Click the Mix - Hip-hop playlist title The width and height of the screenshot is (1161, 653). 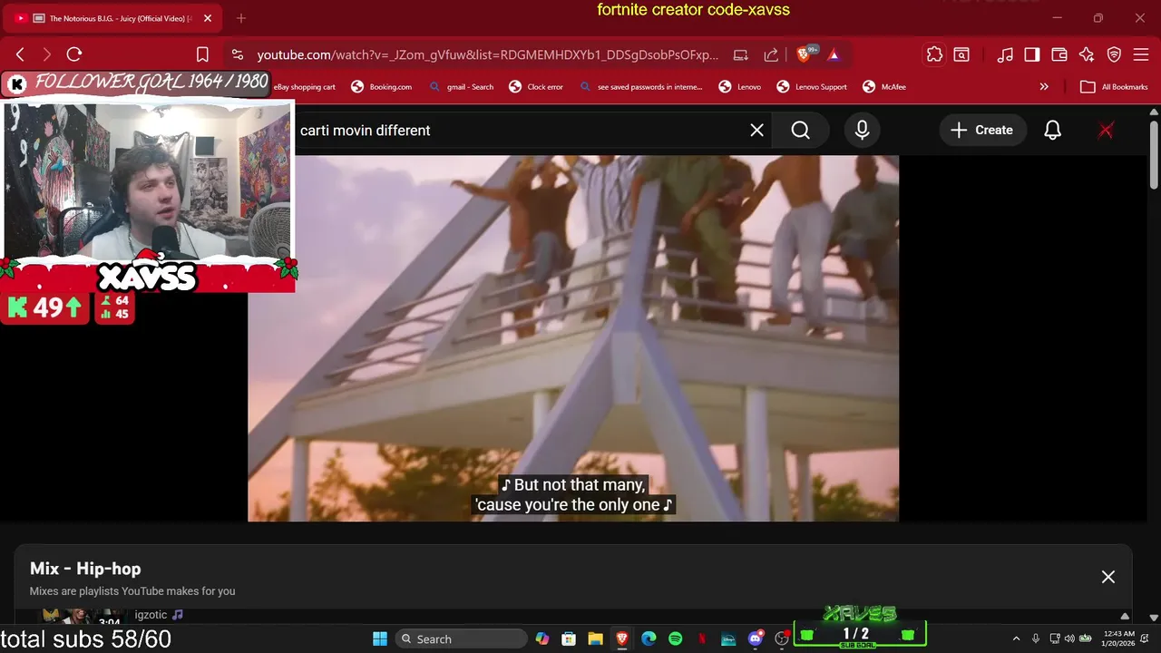tap(85, 569)
